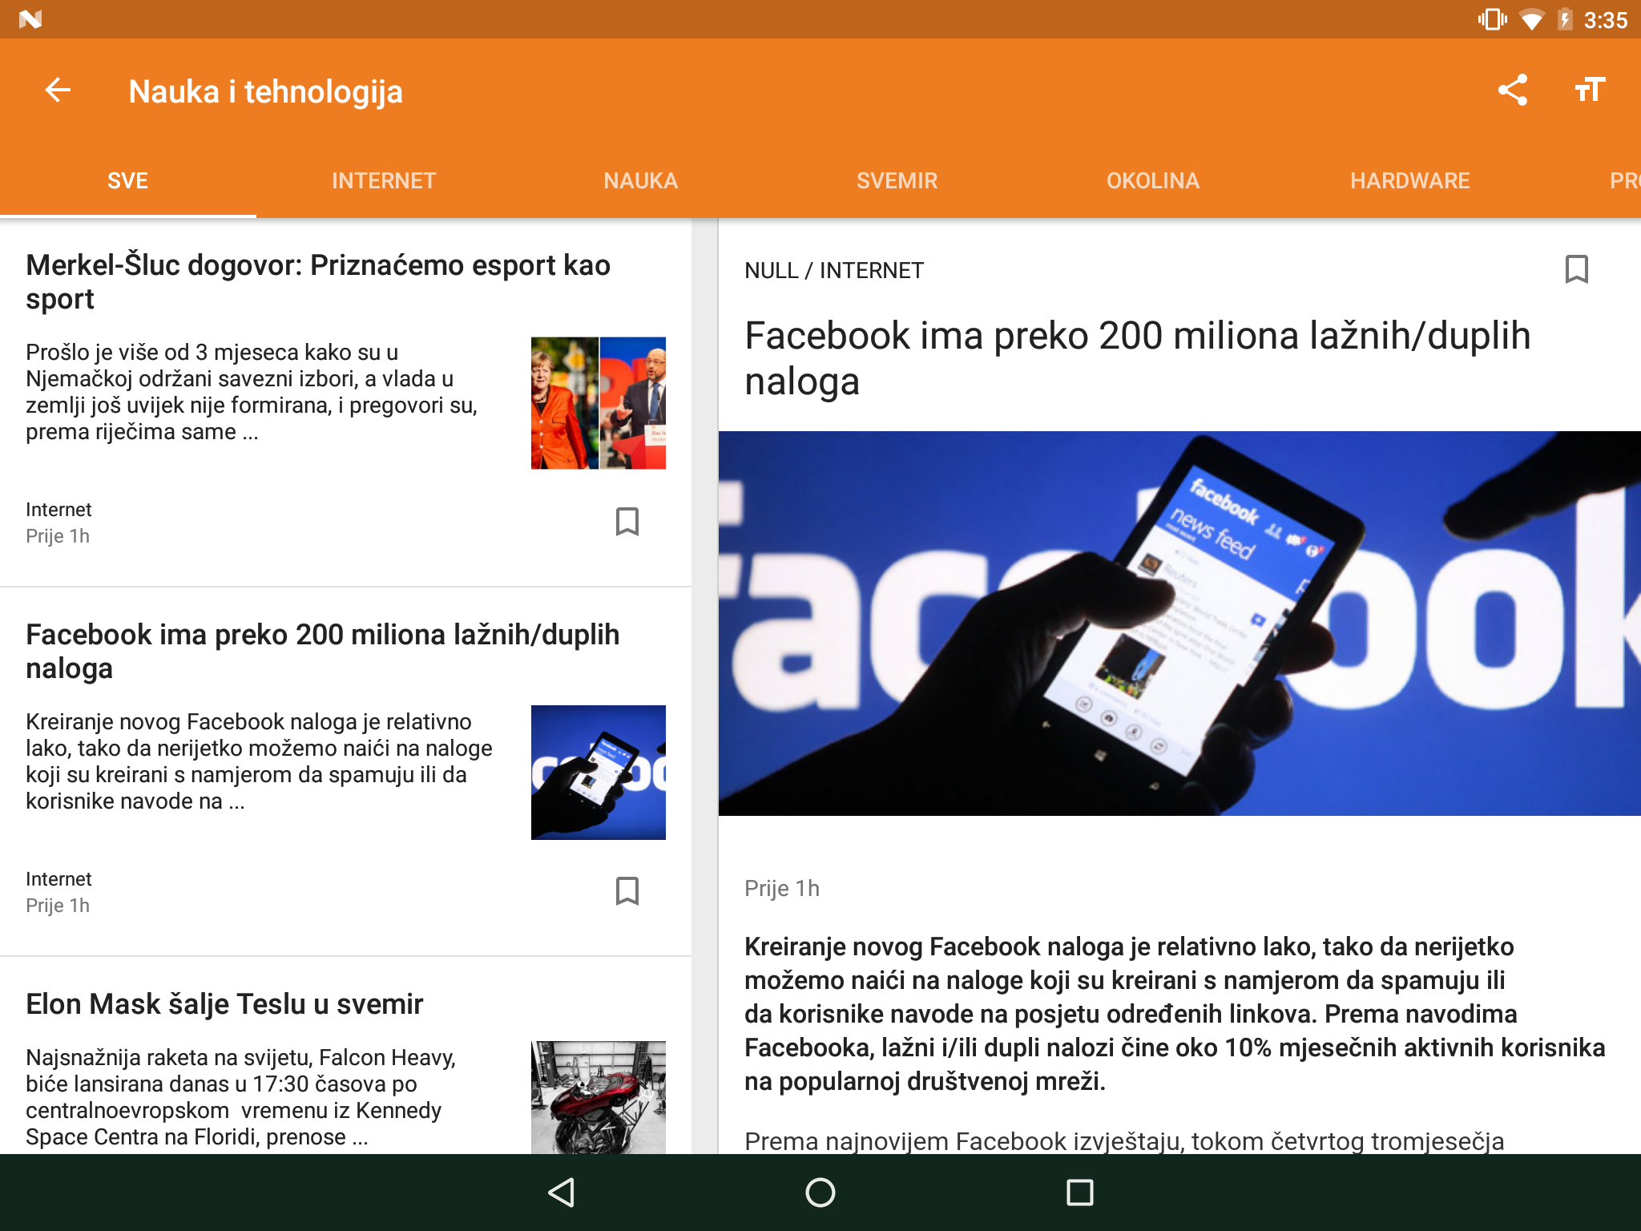Bookmark the Merkel-Šluc esport article
This screenshot has height=1231, width=1641.
pyautogui.click(x=627, y=522)
